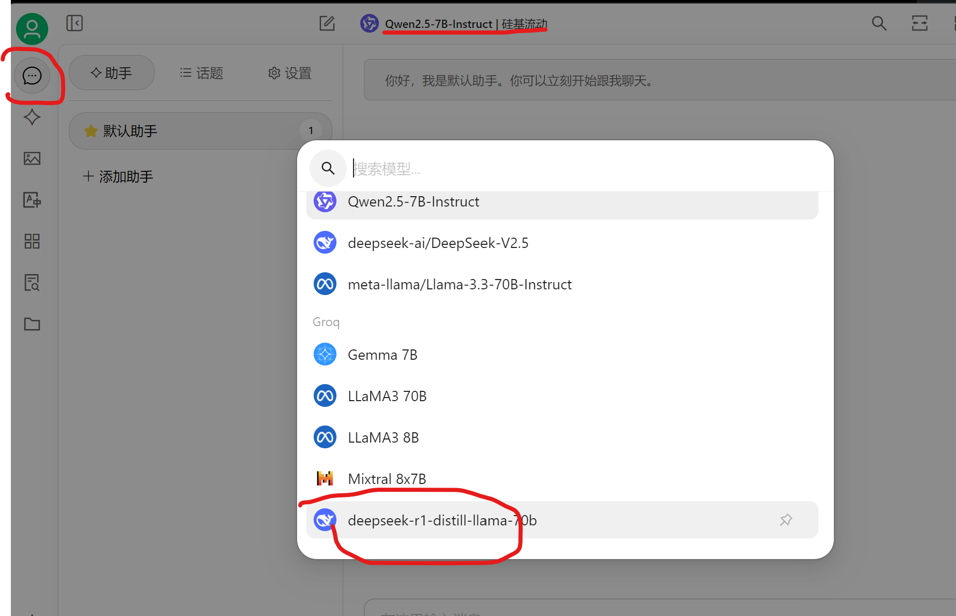Open the agents sparkle sidebar icon
The image size is (956, 616).
tap(32, 117)
